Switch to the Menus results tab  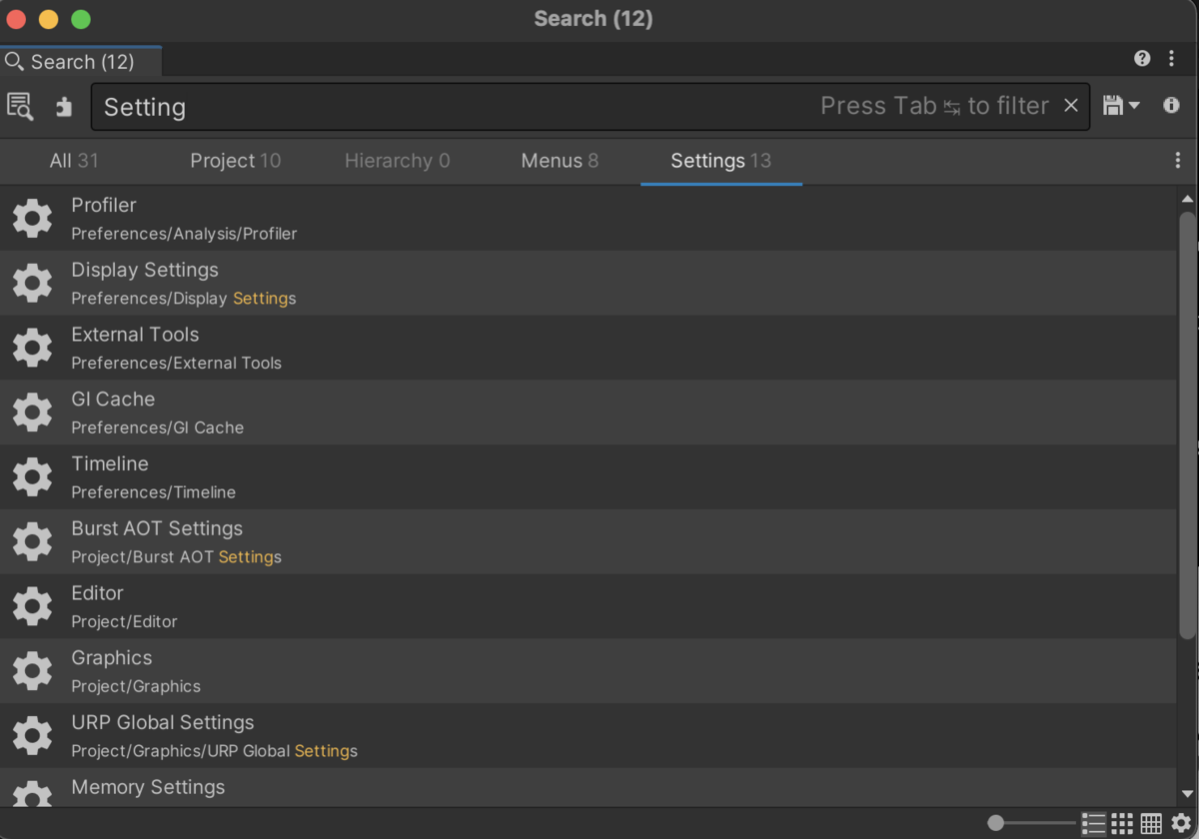[560, 161]
